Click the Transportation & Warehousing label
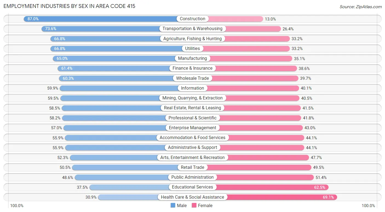The height and width of the screenshot is (212, 385). pos(192,29)
